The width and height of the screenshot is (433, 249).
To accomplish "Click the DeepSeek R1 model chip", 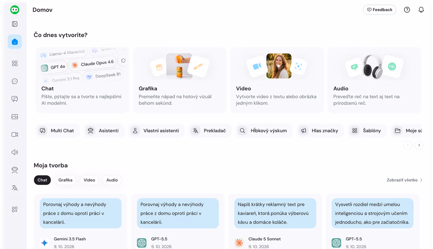I will (103, 76).
